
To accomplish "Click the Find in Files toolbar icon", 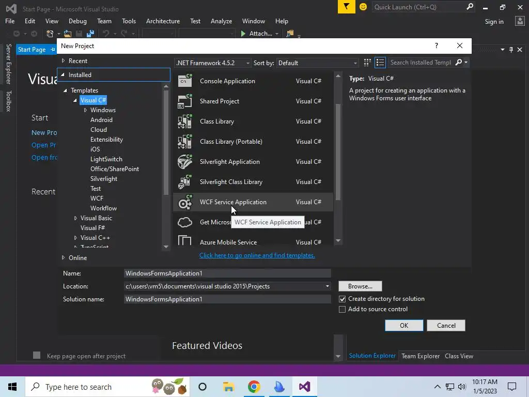I will pos(290,34).
